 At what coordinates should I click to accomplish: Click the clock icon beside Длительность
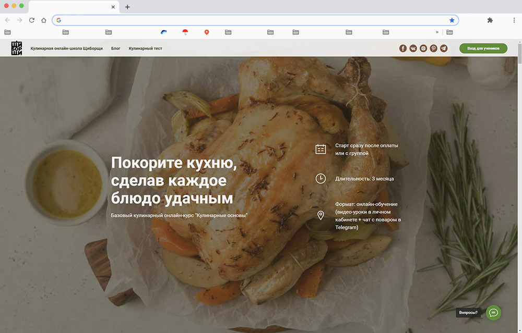point(321,178)
